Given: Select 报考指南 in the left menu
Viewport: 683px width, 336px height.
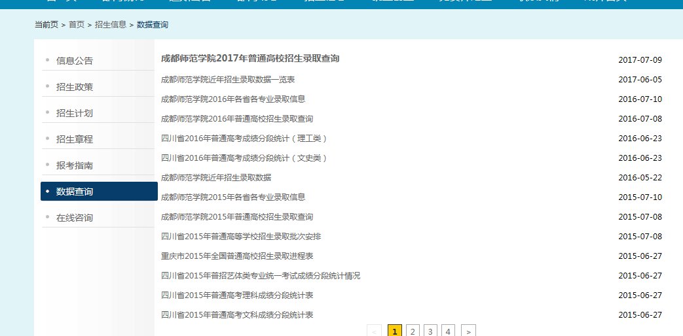Looking at the screenshot, I should 75,165.
